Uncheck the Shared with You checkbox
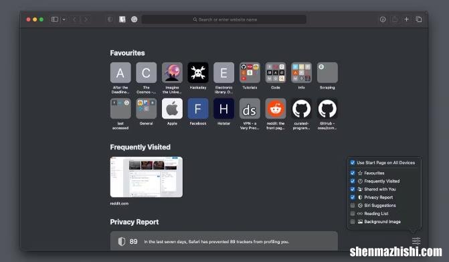Viewport: 449px width, 262px height. click(353, 189)
